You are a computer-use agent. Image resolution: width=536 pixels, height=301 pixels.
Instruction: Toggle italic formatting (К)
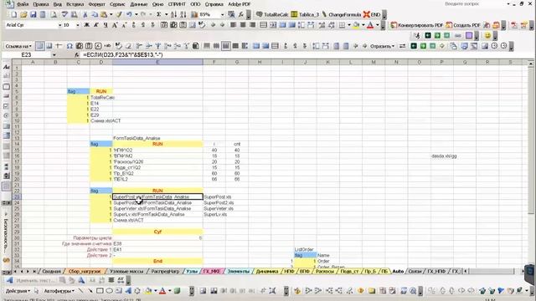pos(96,25)
